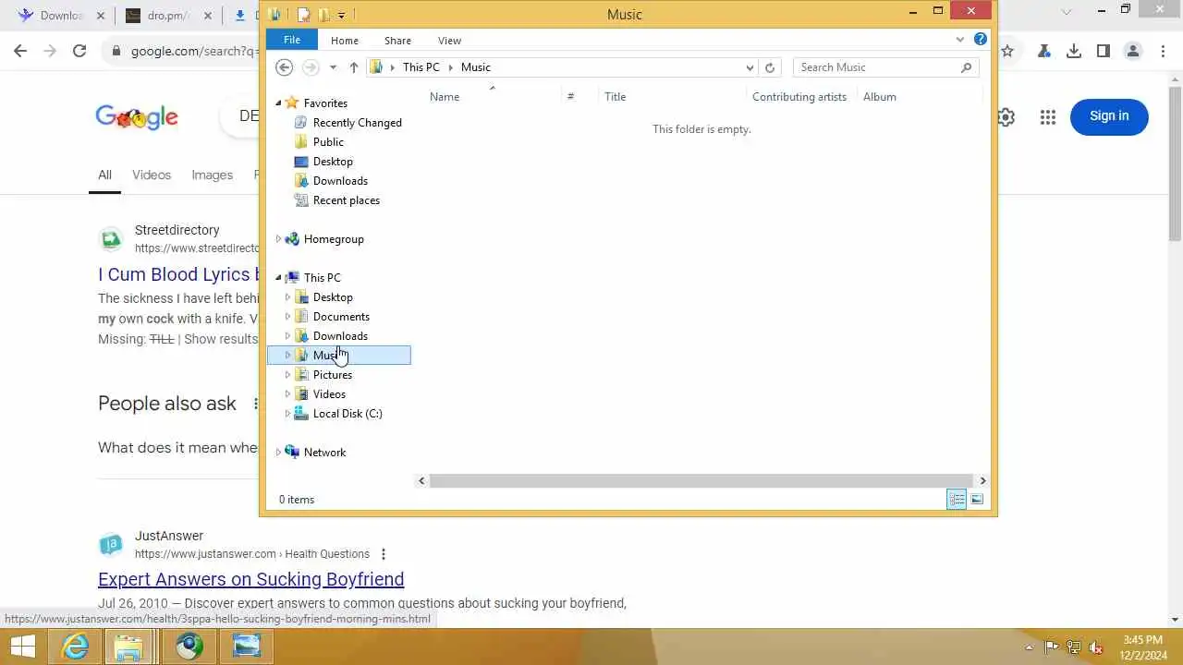Expand the Homegroup tree node

(x=278, y=239)
